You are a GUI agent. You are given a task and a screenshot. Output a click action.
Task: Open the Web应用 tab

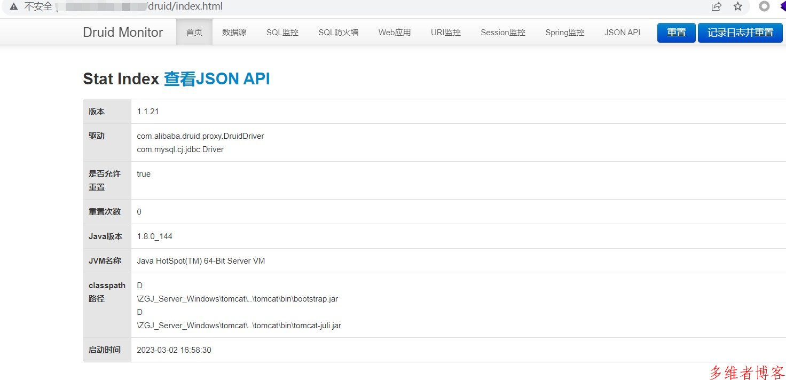[x=395, y=32]
